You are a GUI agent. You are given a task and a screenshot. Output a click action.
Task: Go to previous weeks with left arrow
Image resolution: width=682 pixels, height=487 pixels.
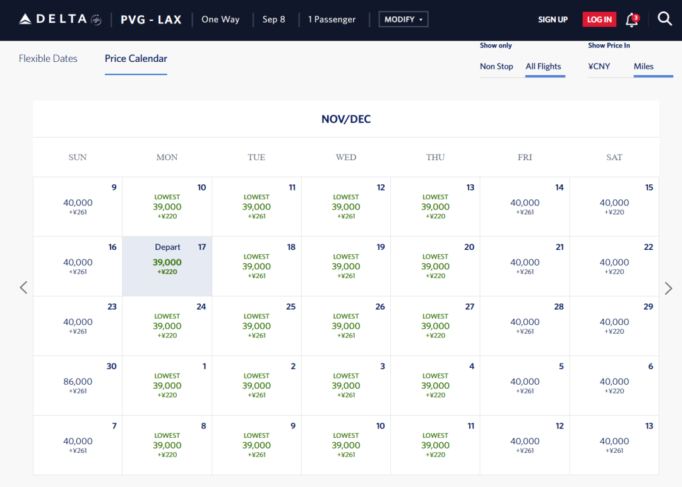coord(23,288)
